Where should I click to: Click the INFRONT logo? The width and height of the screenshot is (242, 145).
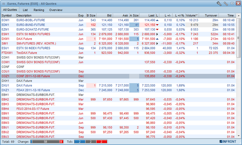[228, 142]
